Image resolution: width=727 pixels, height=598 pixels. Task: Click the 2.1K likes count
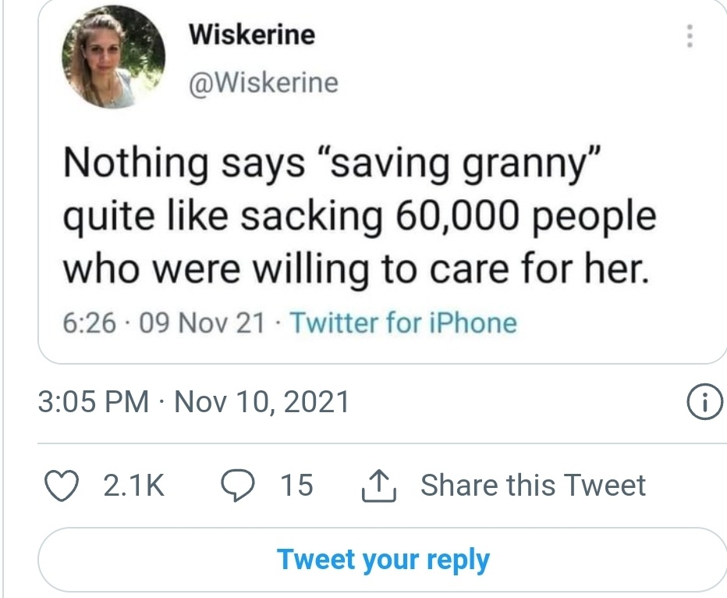click(x=133, y=485)
